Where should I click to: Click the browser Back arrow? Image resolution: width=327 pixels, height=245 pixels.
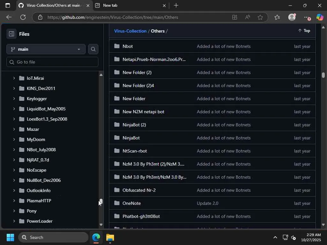tap(9, 17)
